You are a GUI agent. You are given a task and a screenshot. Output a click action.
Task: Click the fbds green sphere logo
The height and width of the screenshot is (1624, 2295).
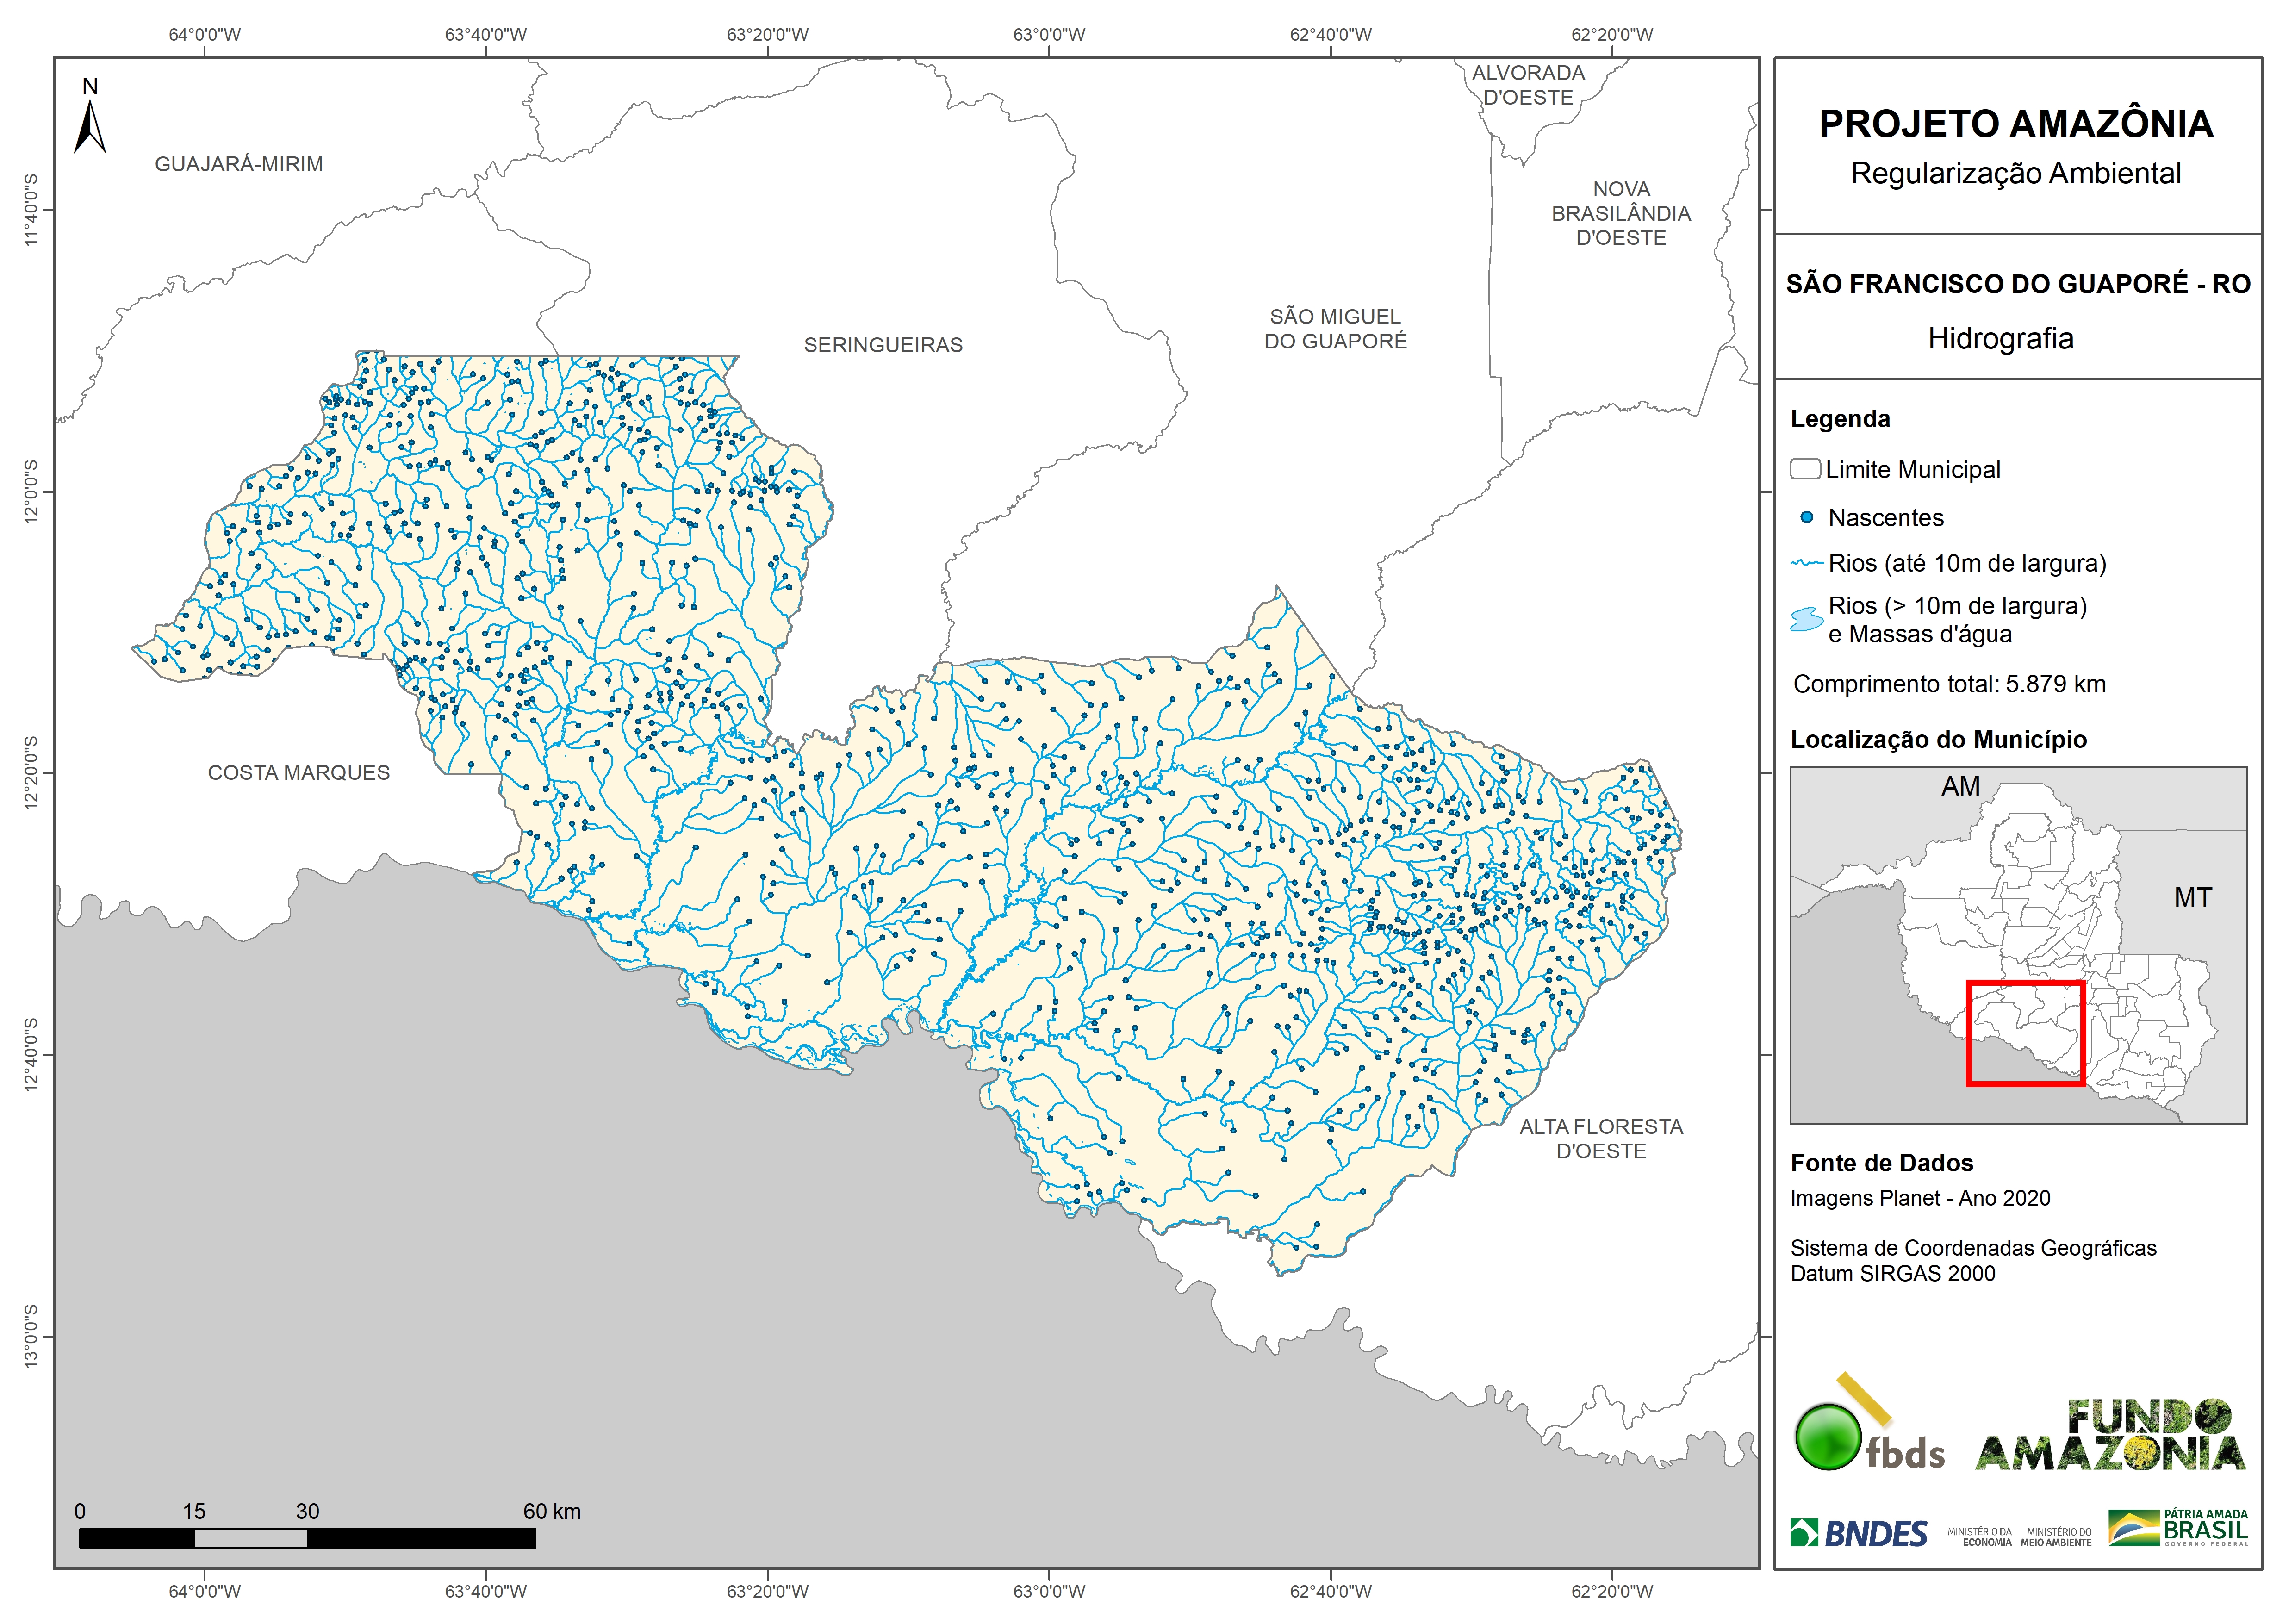[1828, 1437]
